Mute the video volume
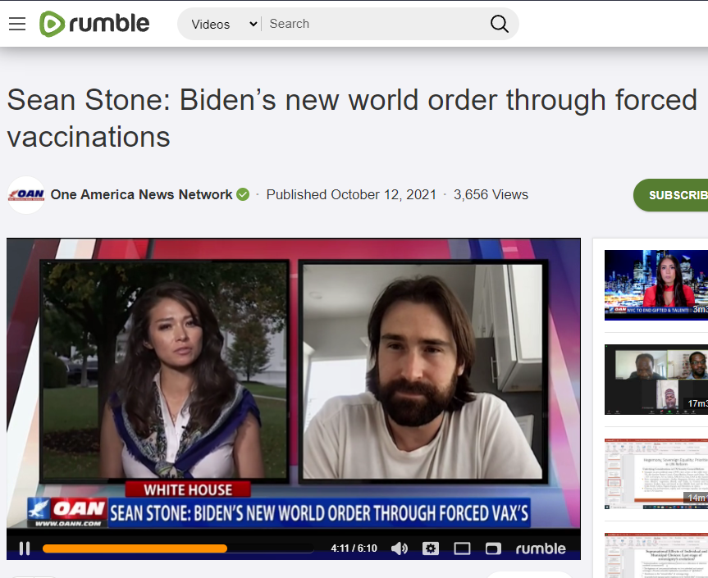 [400, 548]
